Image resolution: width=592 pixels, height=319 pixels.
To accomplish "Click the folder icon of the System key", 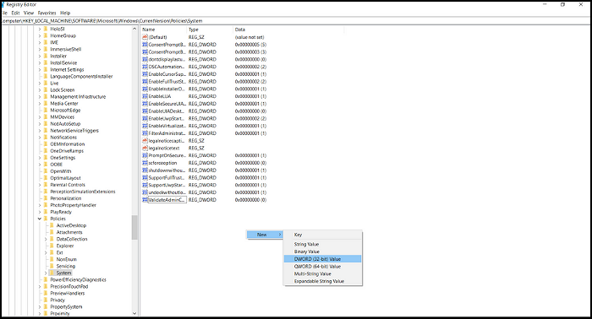I will [x=52, y=273].
